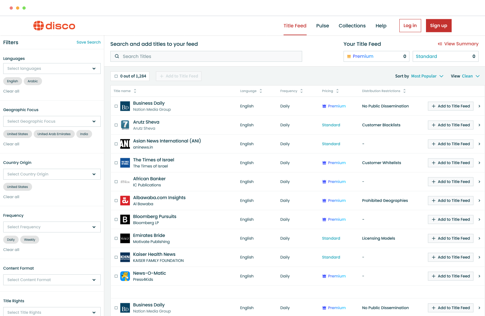The image size is (485, 316).
Task: Sort by Title name arrows
Action: (x=135, y=91)
